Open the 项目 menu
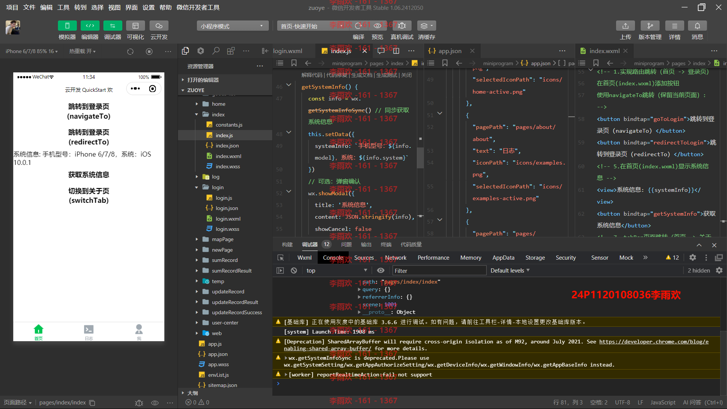This screenshot has height=409, width=727. [12, 8]
